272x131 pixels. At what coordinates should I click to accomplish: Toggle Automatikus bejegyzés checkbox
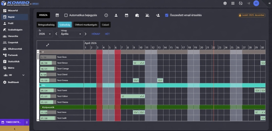pos(66,15)
